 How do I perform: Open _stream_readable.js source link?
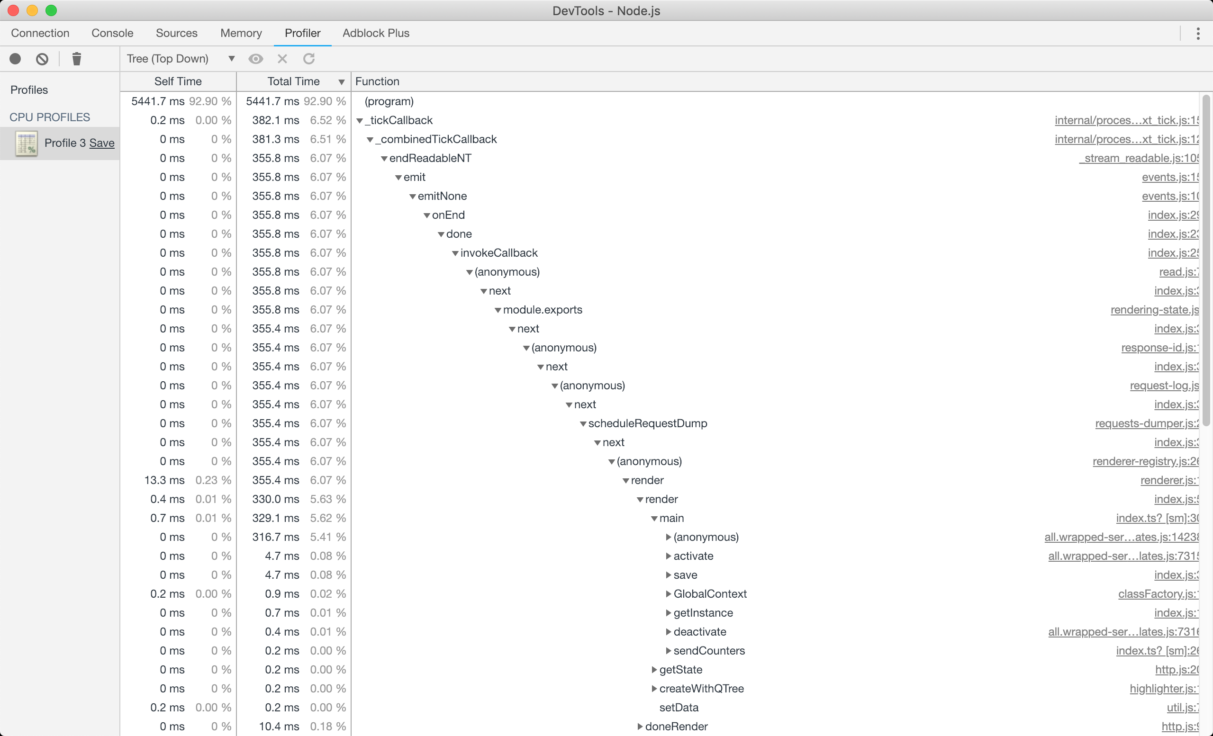click(1139, 158)
